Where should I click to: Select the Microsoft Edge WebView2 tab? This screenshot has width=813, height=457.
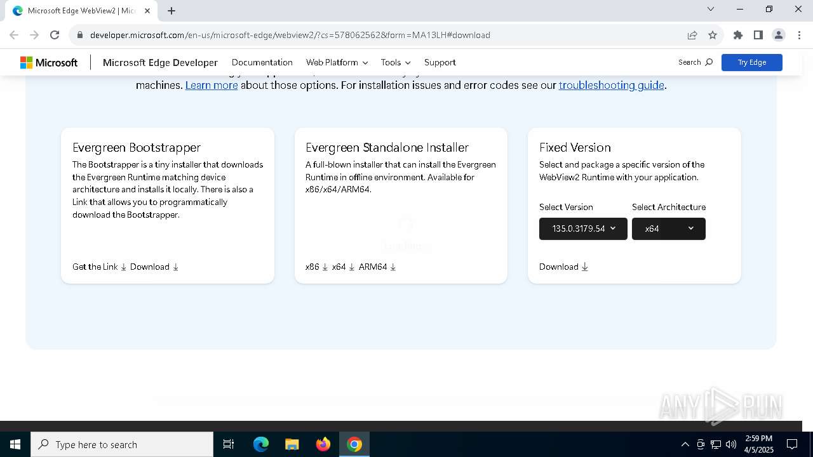[81, 11]
